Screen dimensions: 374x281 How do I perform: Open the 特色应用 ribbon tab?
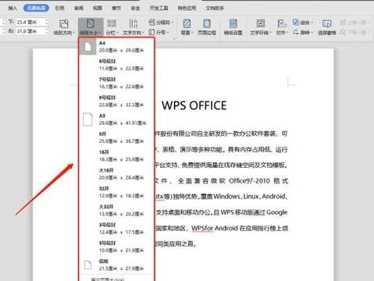187,8
